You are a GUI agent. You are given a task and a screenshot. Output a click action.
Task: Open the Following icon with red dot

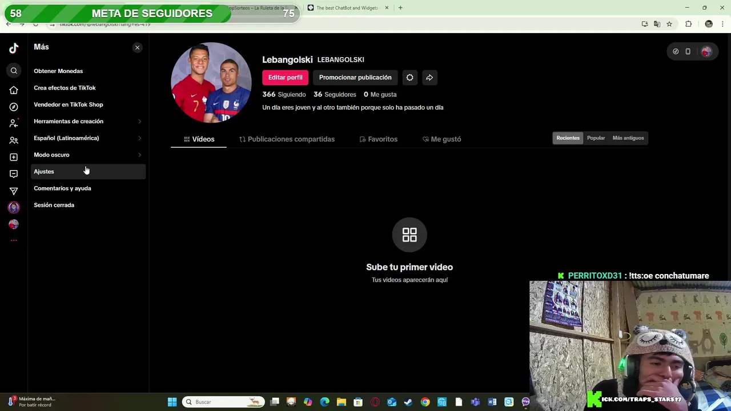click(x=14, y=123)
